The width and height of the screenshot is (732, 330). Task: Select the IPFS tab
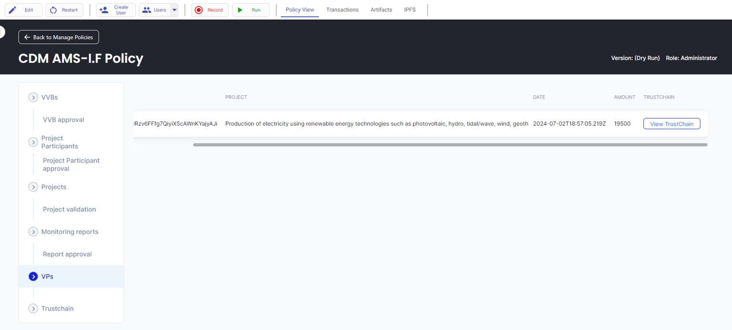[x=410, y=10]
